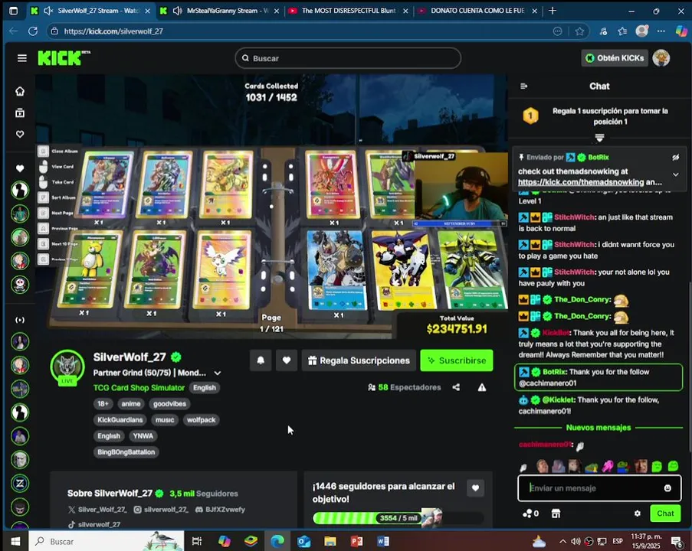Select the wolfpack tag
Screen dimensions: 692x551
pyautogui.click(x=202, y=419)
